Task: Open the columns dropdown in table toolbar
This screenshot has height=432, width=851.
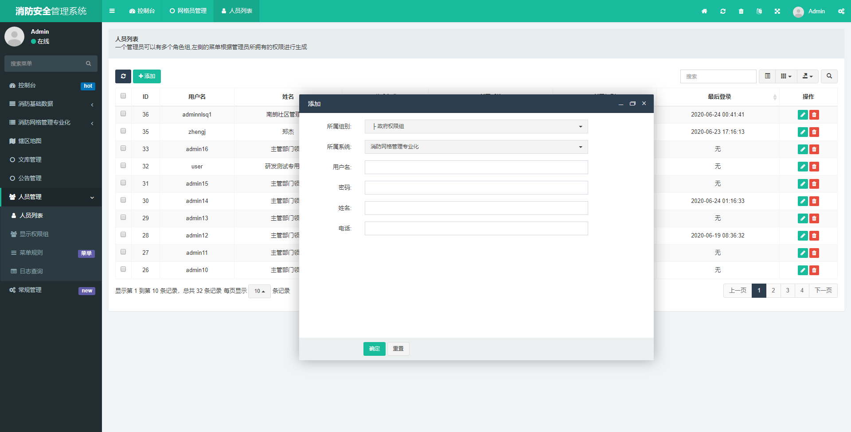Action: (x=786, y=76)
